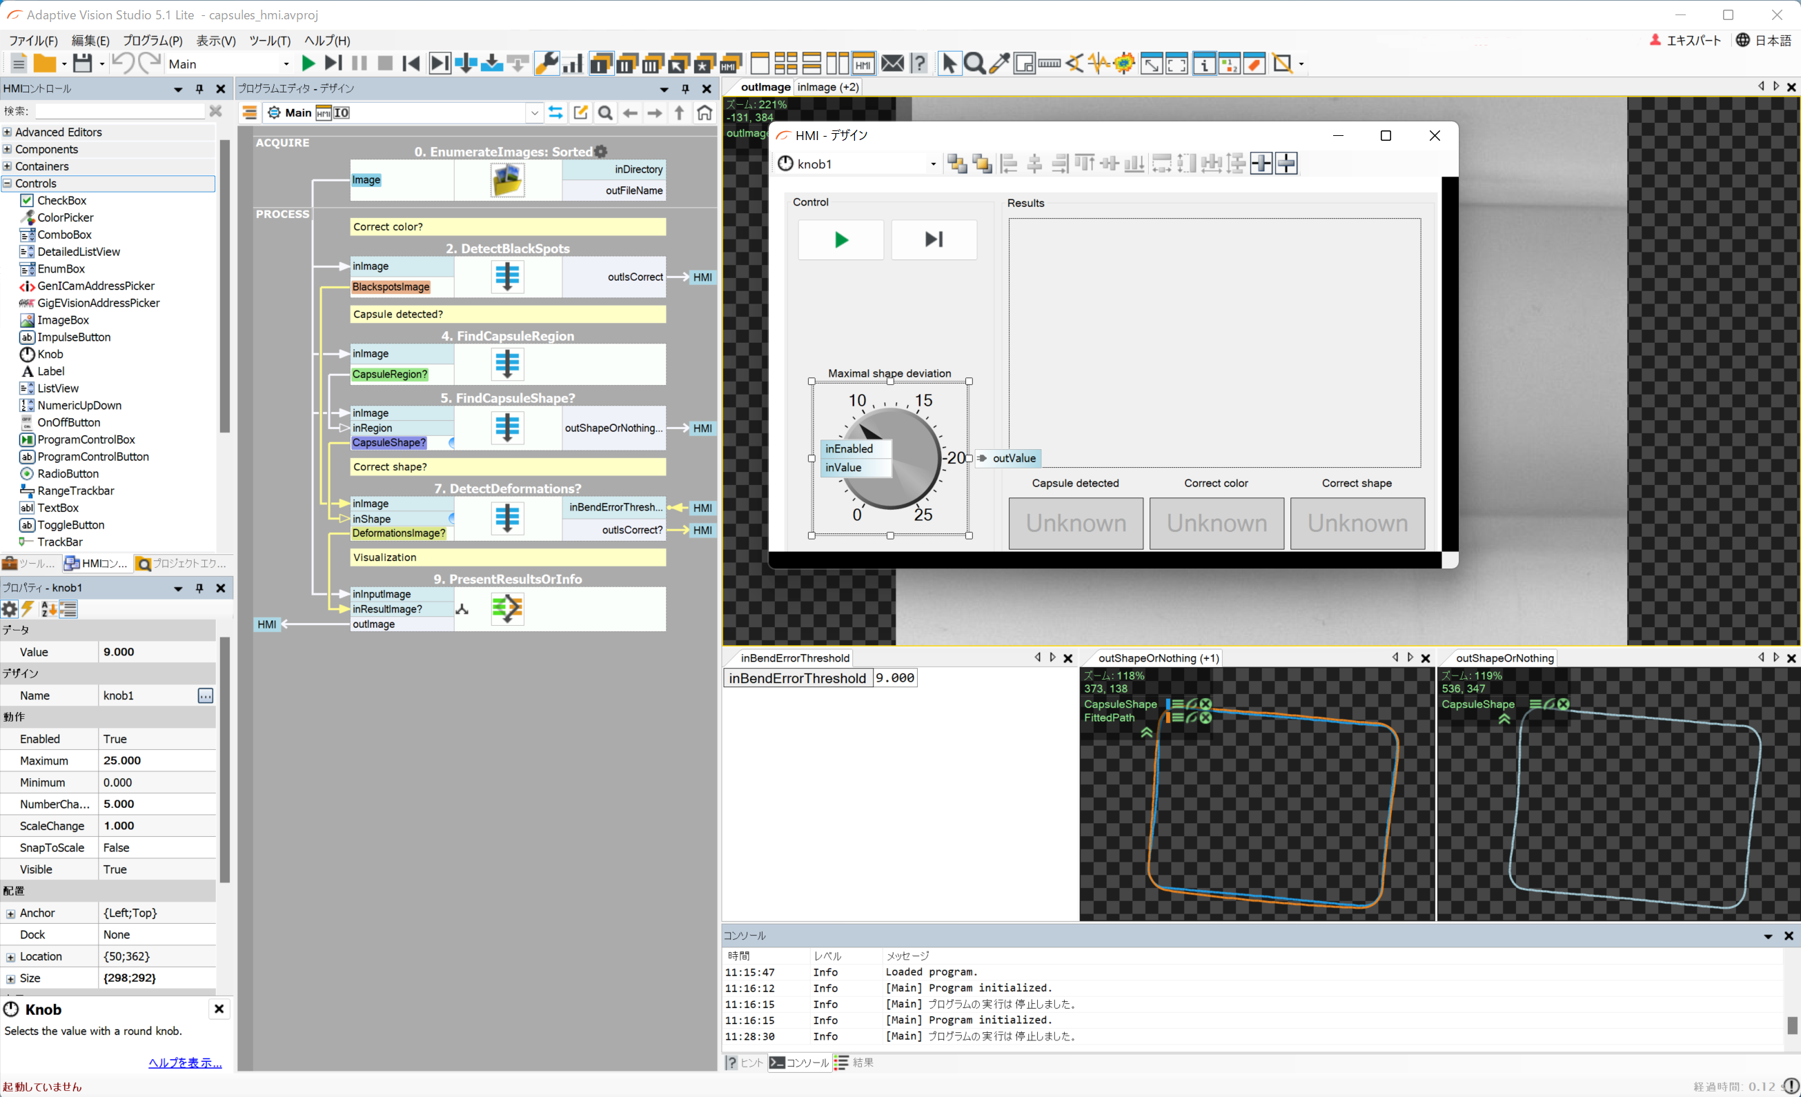Open the ファイル(F) menu
Image resolution: width=1801 pixels, height=1097 pixels.
(x=33, y=41)
